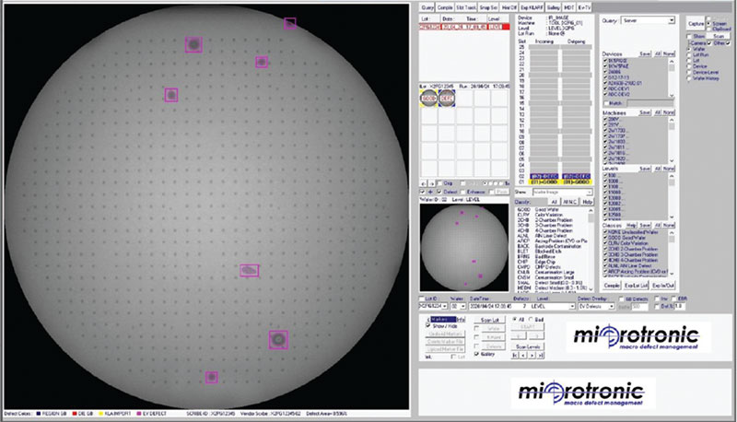Click the Capture button
The image size is (737, 422).
coord(696,24)
